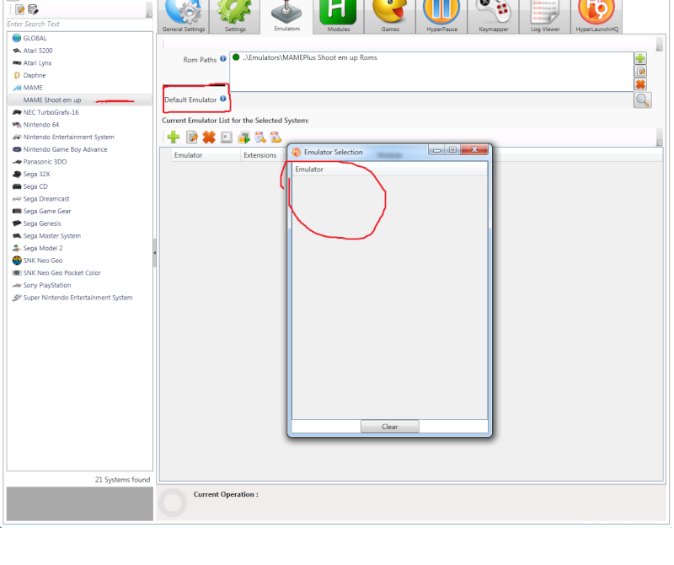The width and height of the screenshot is (674, 565).
Task: Click the Clear button in Emulator Selection
Action: pos(390,427)
